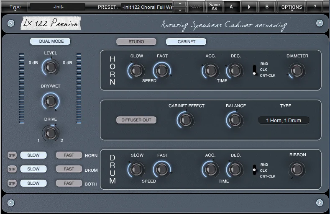Click Horn DEC. time knob

pyautogui.click(x=235, y=70)
